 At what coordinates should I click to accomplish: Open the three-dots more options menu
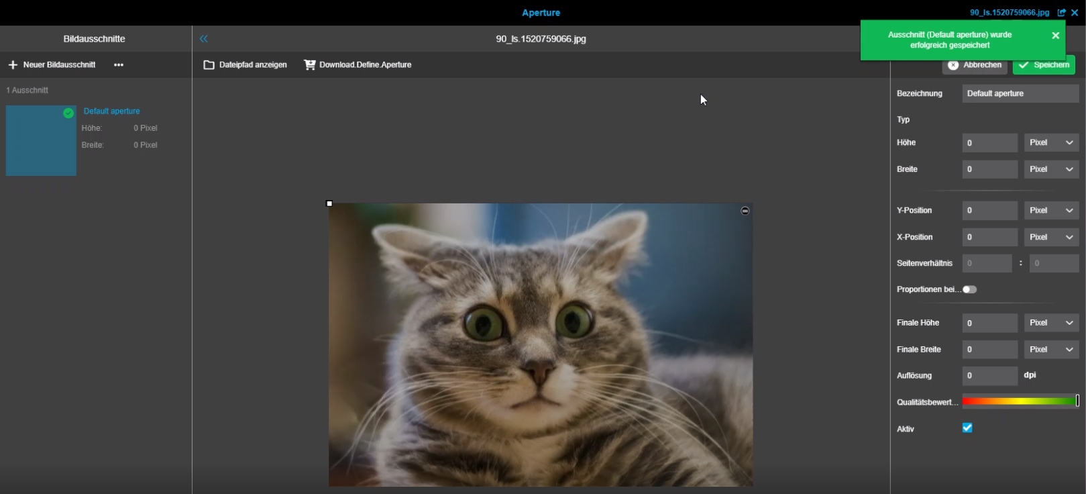pos(119,65)
